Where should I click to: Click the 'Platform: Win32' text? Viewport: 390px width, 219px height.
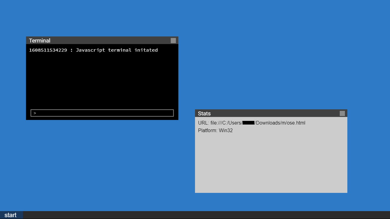tap(215, 131)
